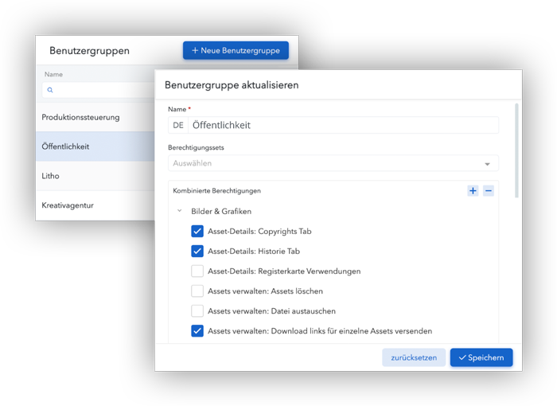
Task: Click the DE language prefix label
Action: coord(178,125)
